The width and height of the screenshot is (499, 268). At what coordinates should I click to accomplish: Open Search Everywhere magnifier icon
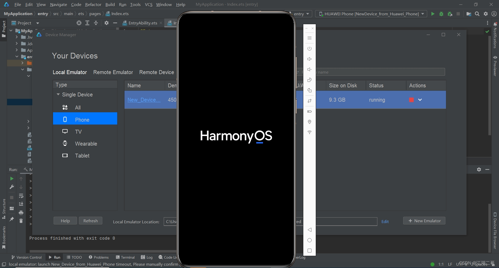click(x=477, y=14)
